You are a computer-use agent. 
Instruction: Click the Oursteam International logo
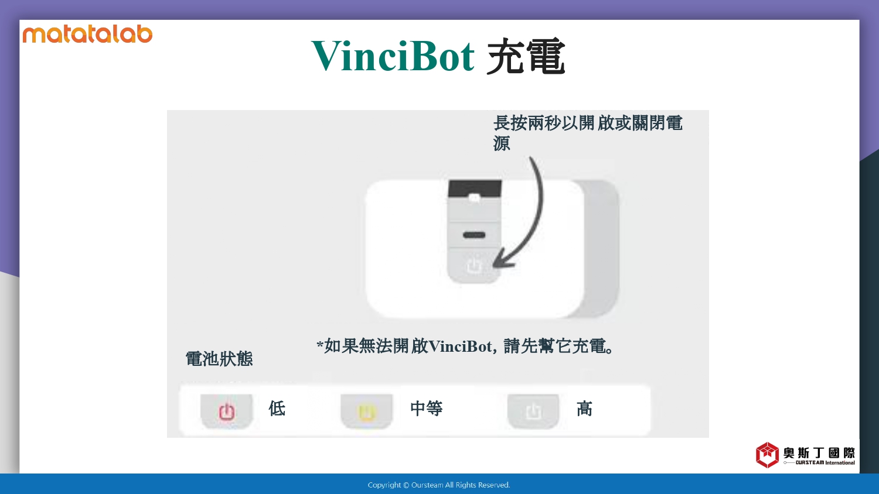pos(805,455)
